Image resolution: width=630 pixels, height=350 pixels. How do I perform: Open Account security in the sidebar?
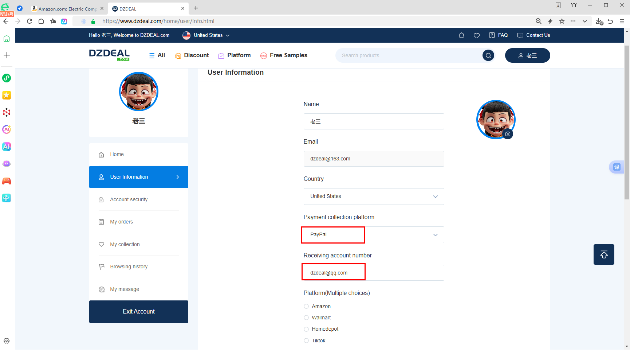(x=139, y=199)
